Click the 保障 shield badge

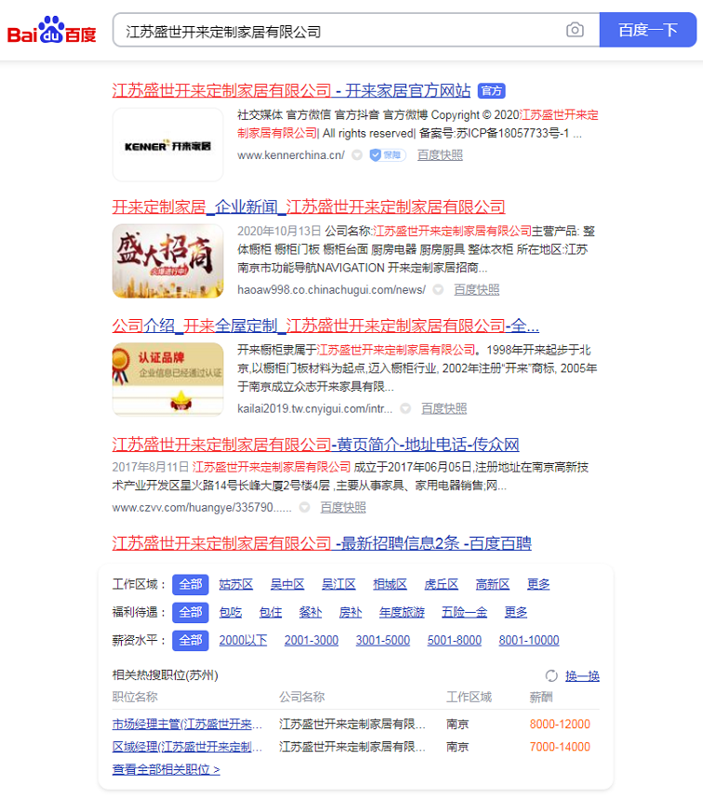(x=387, y=155)
